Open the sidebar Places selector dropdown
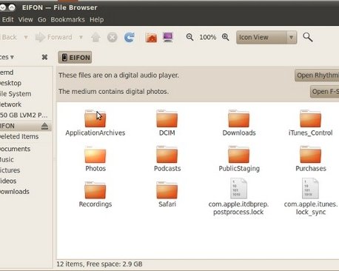The width and height of the screenshot is (339, 271). (x=7, y=57)
